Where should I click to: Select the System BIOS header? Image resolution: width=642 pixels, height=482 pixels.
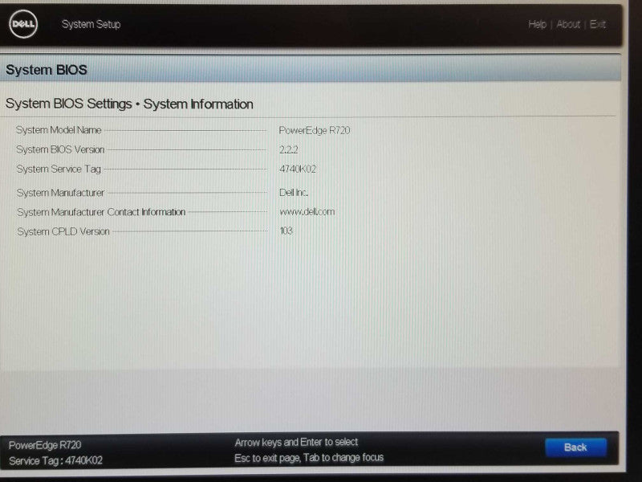point(47,70)
